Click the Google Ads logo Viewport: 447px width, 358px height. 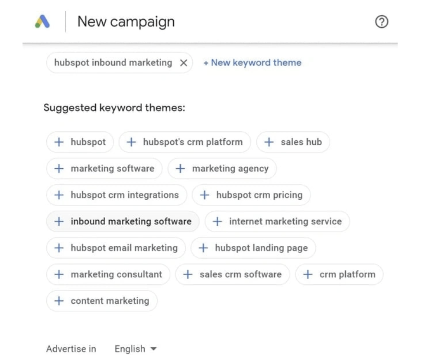[x=42, y=22]
